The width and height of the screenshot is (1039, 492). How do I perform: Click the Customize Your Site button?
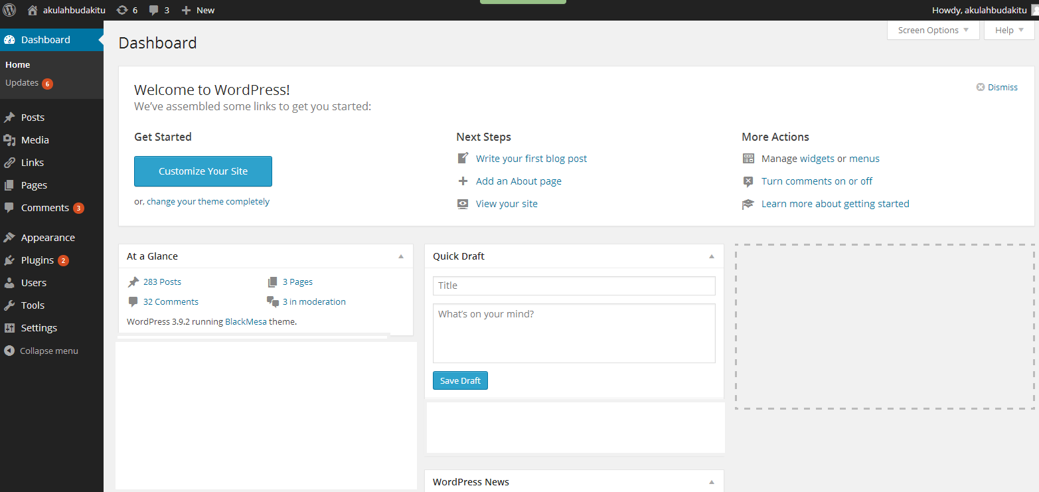pos(203,171)
